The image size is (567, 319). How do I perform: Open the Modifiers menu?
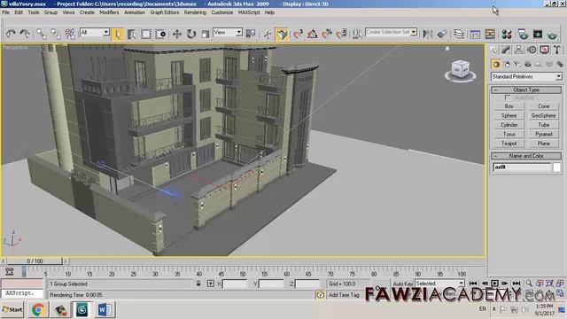109,12
